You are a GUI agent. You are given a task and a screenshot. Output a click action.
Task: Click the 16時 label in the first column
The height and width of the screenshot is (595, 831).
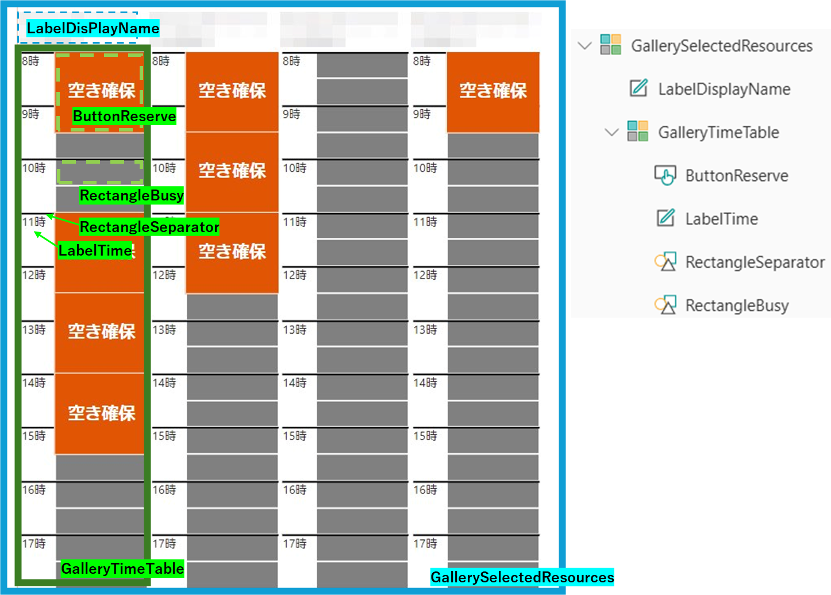[34, 490]
